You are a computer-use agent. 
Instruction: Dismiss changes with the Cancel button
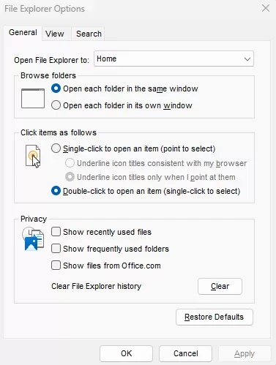pos(185,353)
